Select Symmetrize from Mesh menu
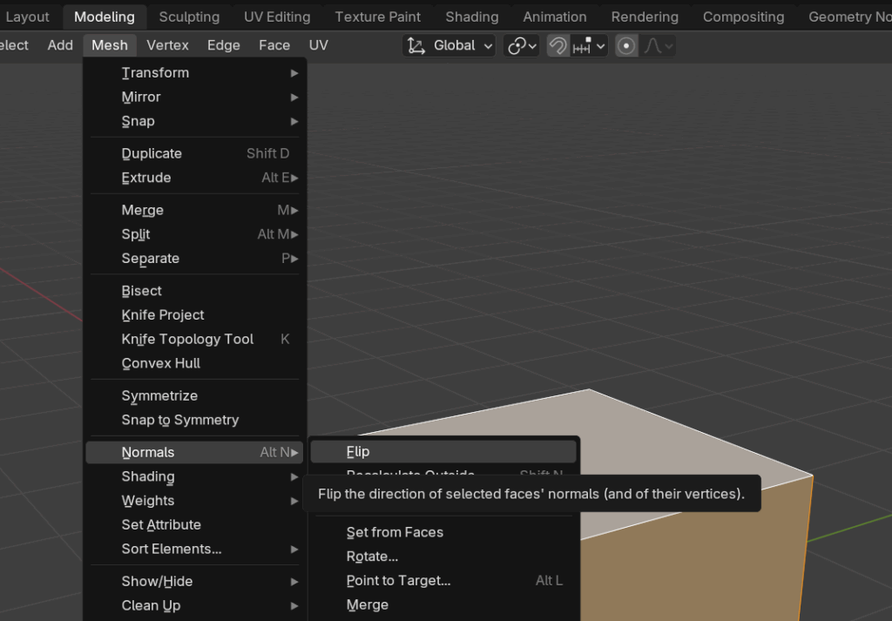Viewport: 892px width, 621px height. [159, 395]
